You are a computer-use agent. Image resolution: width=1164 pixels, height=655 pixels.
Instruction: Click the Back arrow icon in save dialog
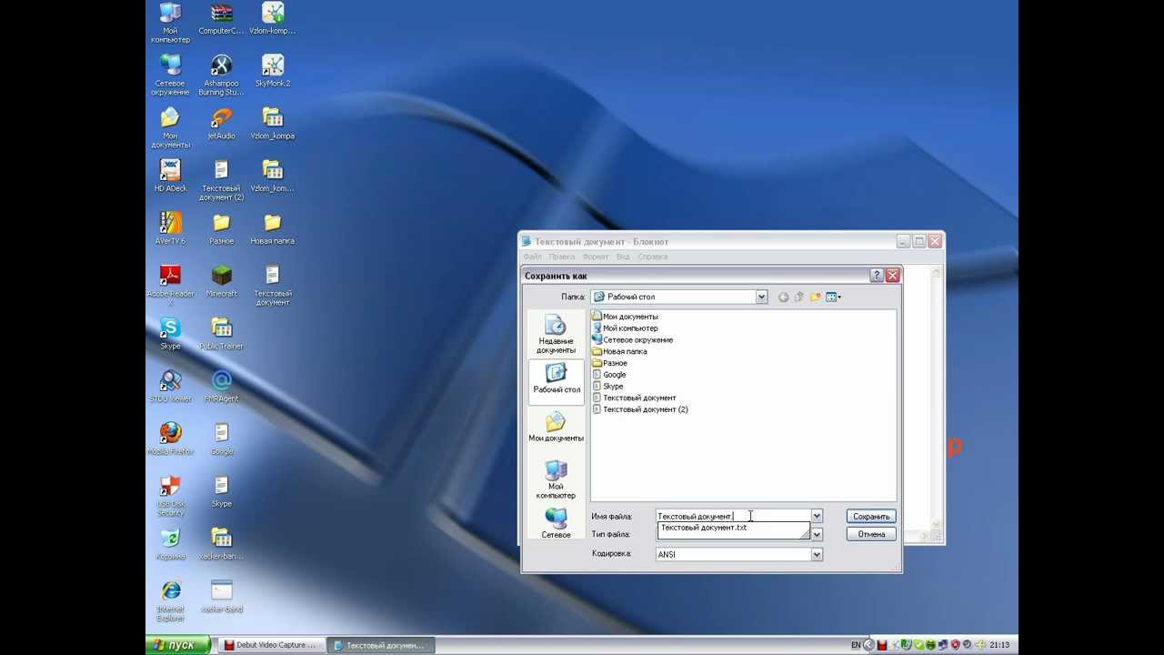[783, 297]
